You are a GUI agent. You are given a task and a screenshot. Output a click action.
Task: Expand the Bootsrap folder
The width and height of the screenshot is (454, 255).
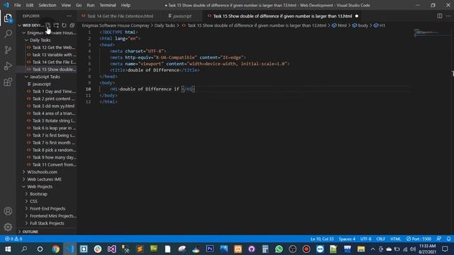[38, 194]
